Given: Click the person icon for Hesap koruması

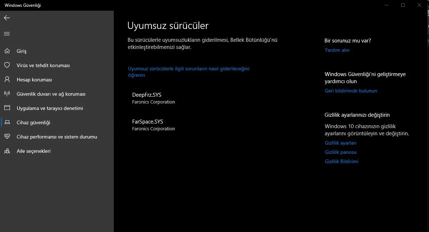Looking at the screenshot, I should pos(7,80).
